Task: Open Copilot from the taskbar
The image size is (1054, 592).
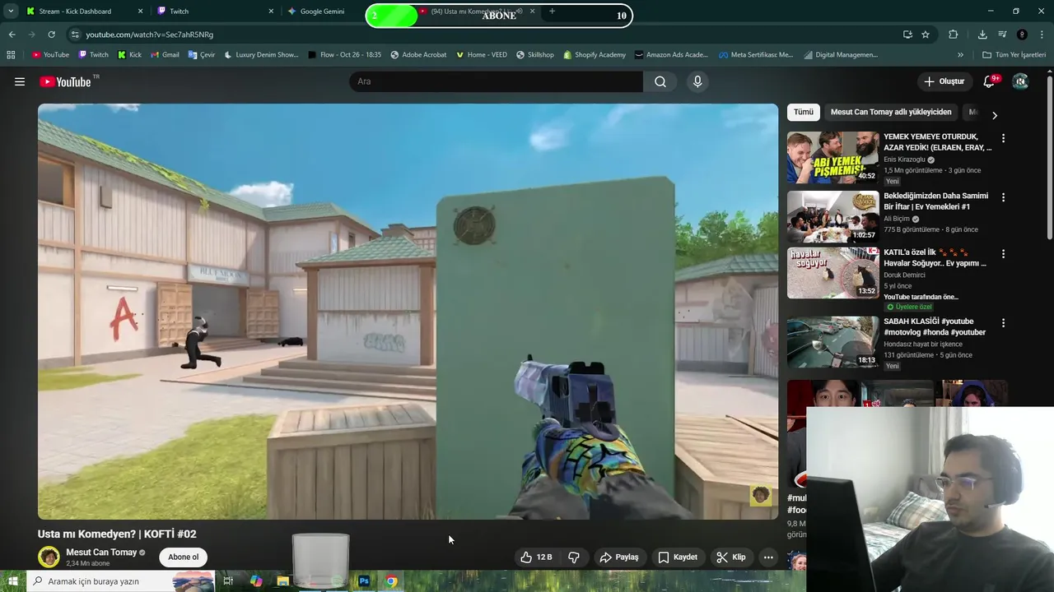Action: (256, 581)
